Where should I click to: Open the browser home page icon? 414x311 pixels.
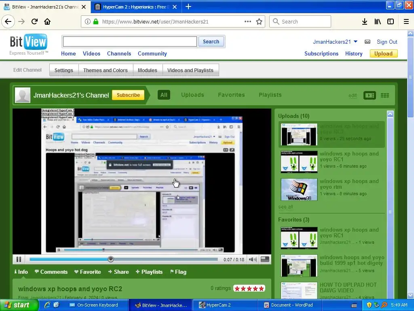coord(47,22)
